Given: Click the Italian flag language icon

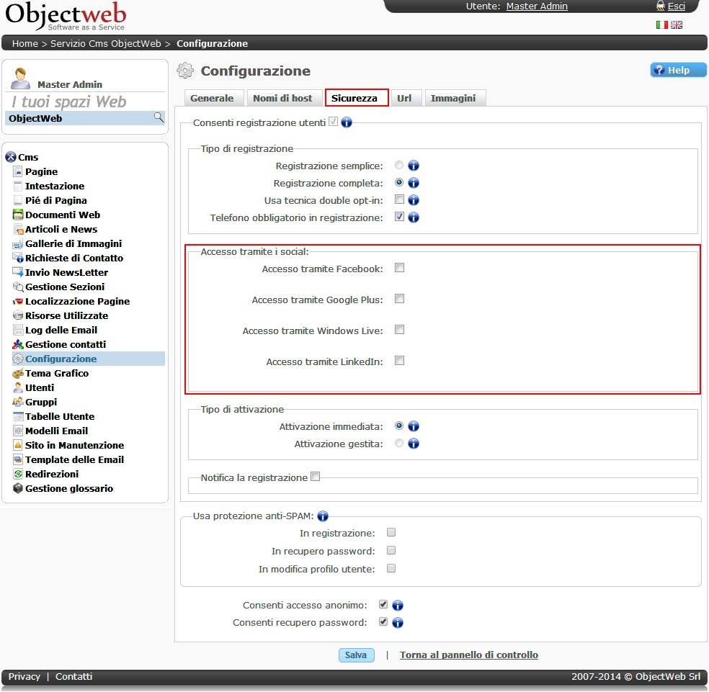Looking at the screenshot, I should [661, 25].
